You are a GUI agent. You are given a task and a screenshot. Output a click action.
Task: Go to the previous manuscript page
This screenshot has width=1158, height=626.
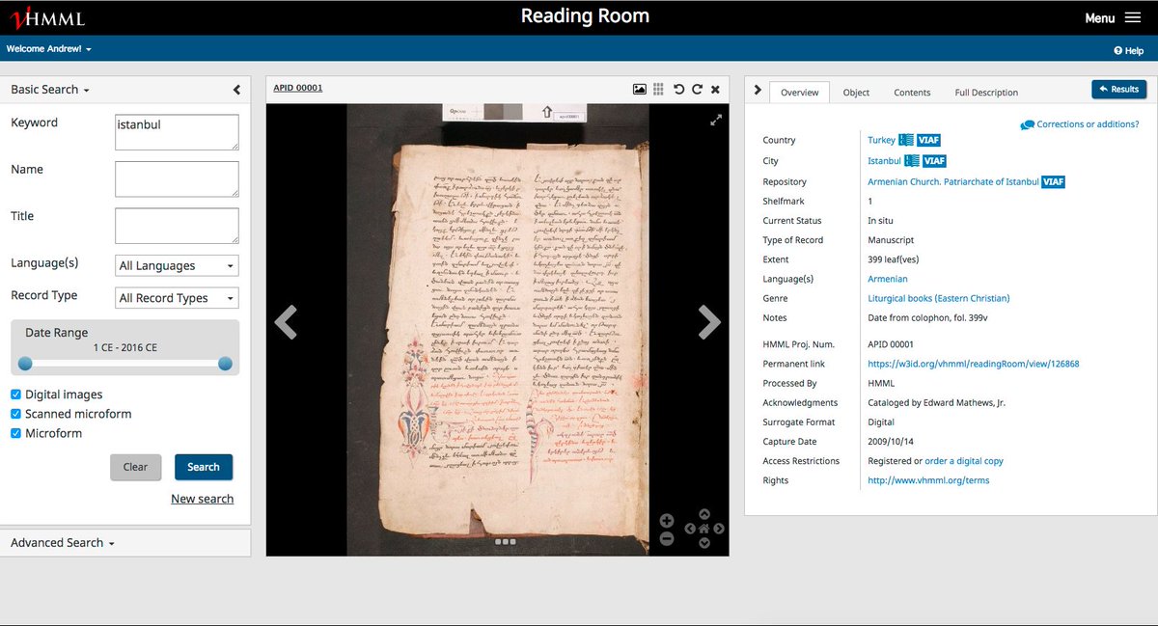point(286,322)
